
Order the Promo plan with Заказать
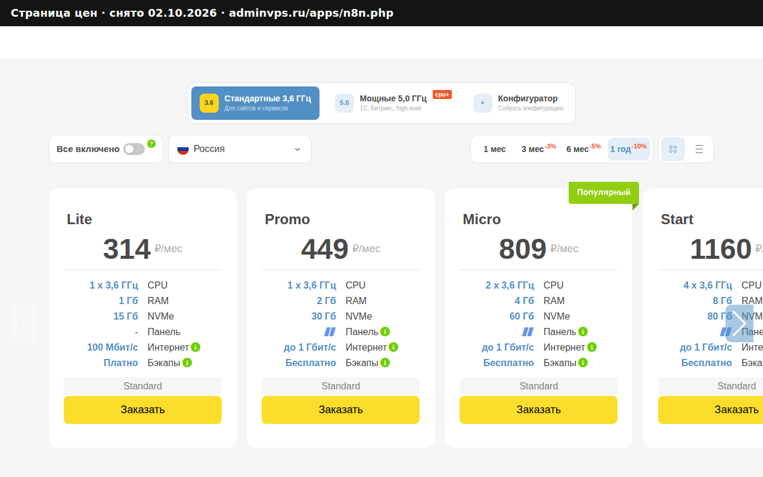click(x=340, y=410)
